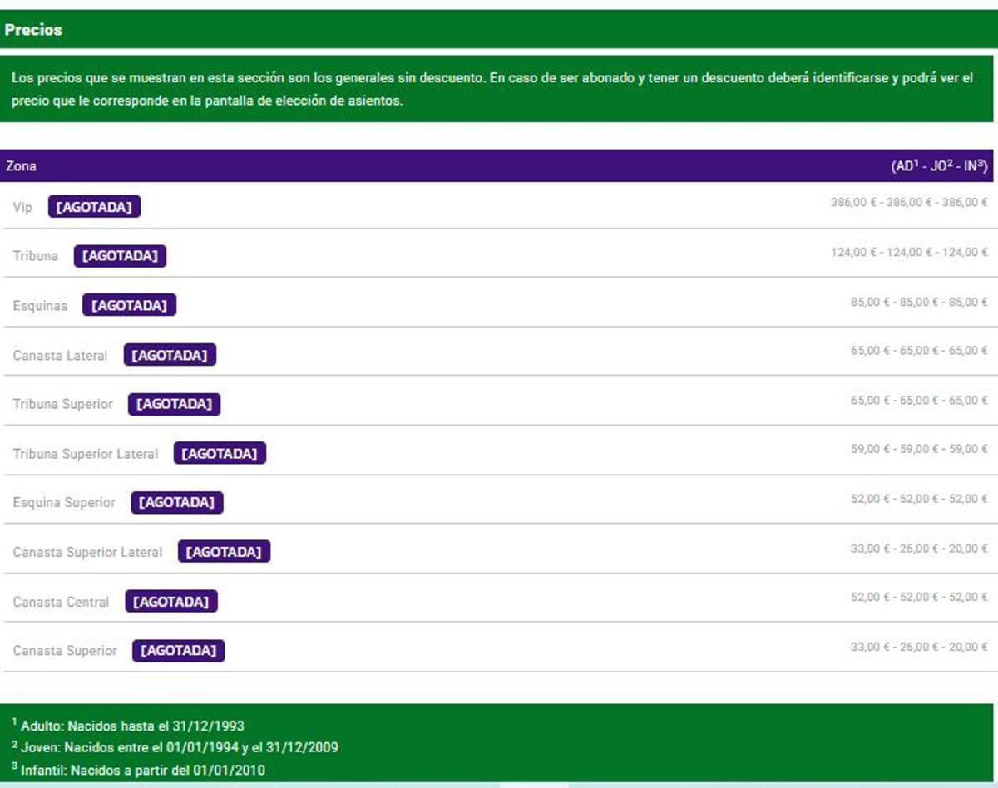Click the Canasta Central prices 52,00 €
Image resolution: width=998 pixels, height=788 pixels.
coord(919,597)
